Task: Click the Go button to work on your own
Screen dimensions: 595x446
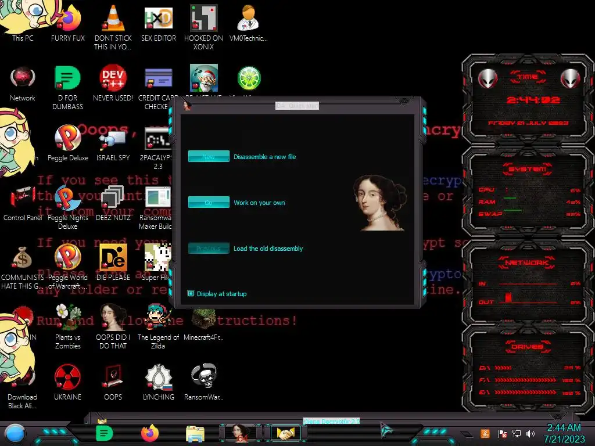Action: (209, 202)
